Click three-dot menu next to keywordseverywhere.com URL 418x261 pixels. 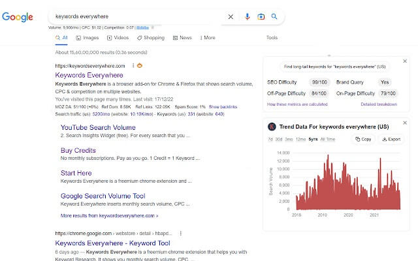tap(133, 65)
